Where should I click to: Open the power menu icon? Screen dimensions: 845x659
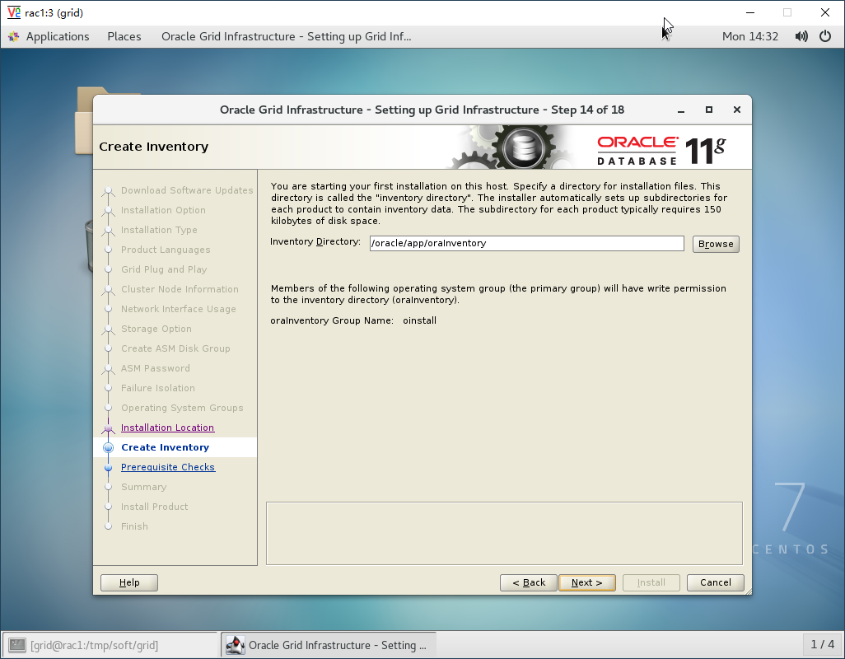click(x=825, y=36)
